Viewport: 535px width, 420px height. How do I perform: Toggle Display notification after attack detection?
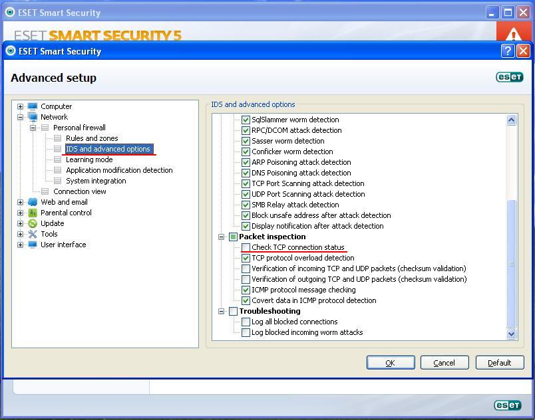tap(246, 226)
